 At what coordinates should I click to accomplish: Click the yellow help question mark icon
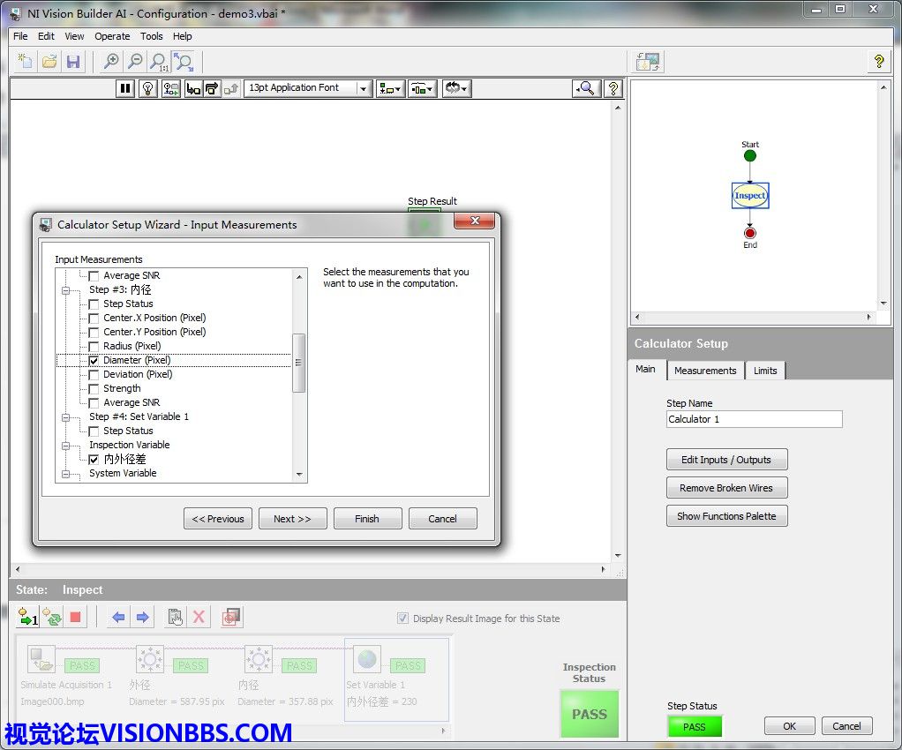click(x=878, y=62)
